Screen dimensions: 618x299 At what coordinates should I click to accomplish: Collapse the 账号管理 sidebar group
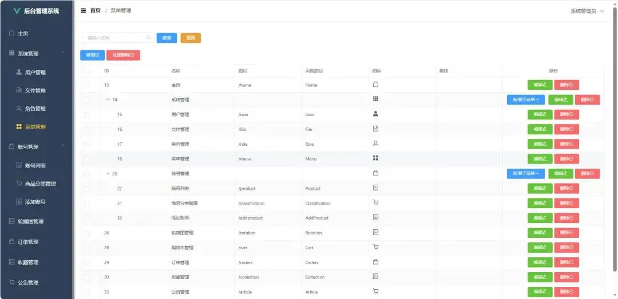point(36,146)
